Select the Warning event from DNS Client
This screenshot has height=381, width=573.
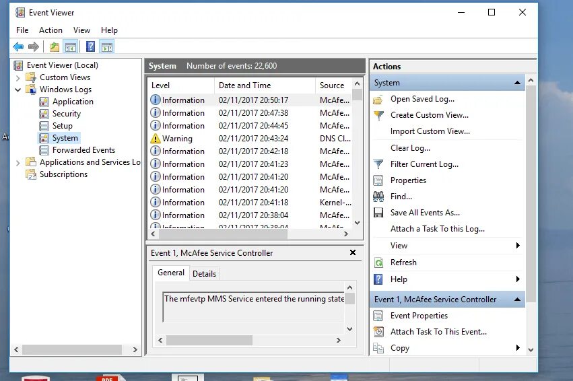click(x=250, y=139)
